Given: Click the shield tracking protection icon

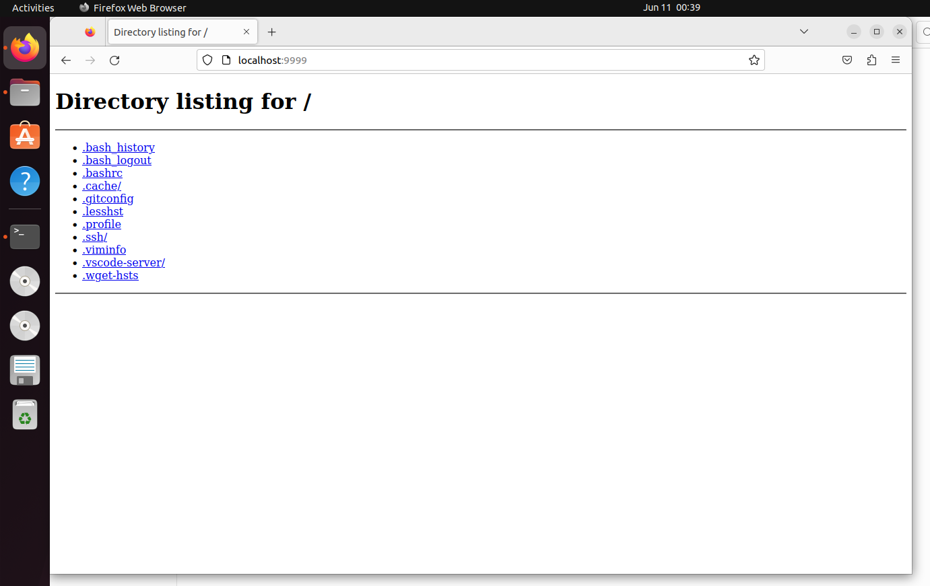Looking at the screenshot, I should 207,61.
